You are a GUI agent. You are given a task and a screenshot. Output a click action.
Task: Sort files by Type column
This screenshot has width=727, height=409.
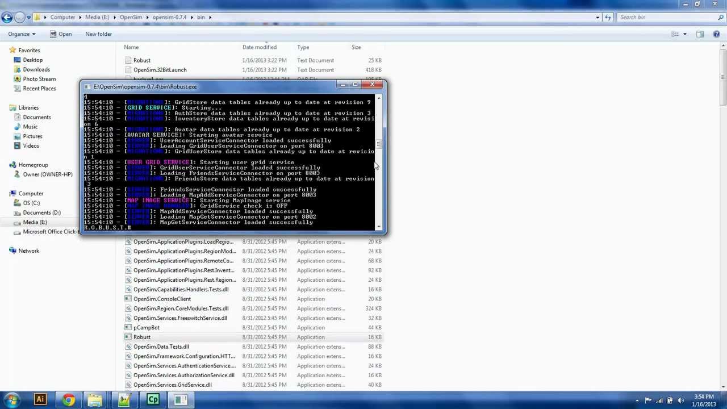click(x=303, y=47)
